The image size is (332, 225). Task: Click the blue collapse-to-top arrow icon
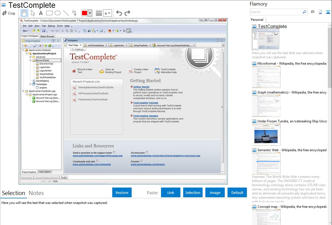[328, 12]
